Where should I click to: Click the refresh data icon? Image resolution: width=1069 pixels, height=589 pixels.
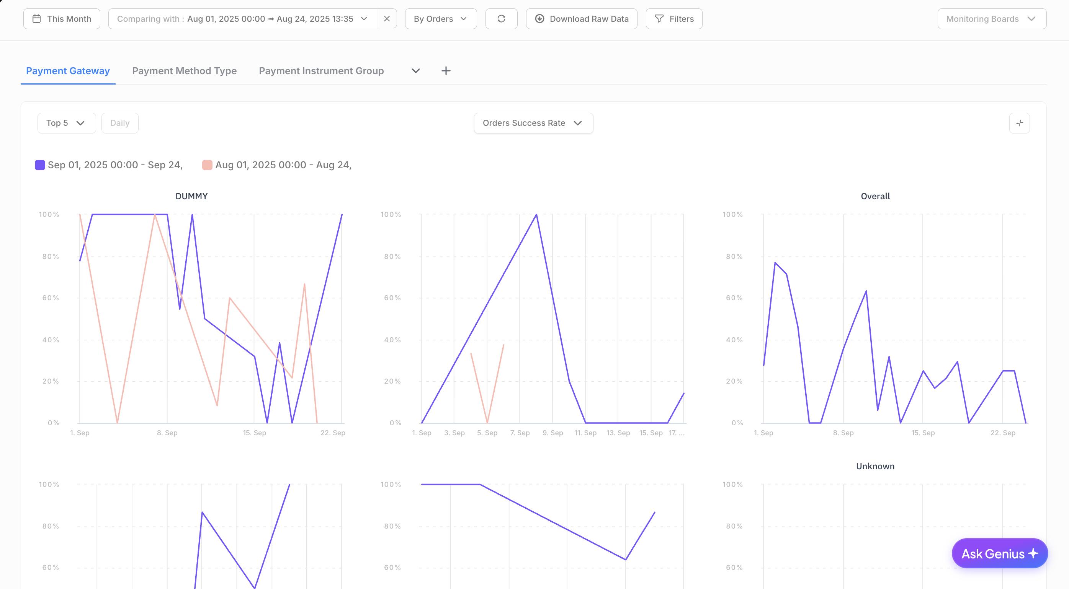pyautogui.click(x=501, y=19)
